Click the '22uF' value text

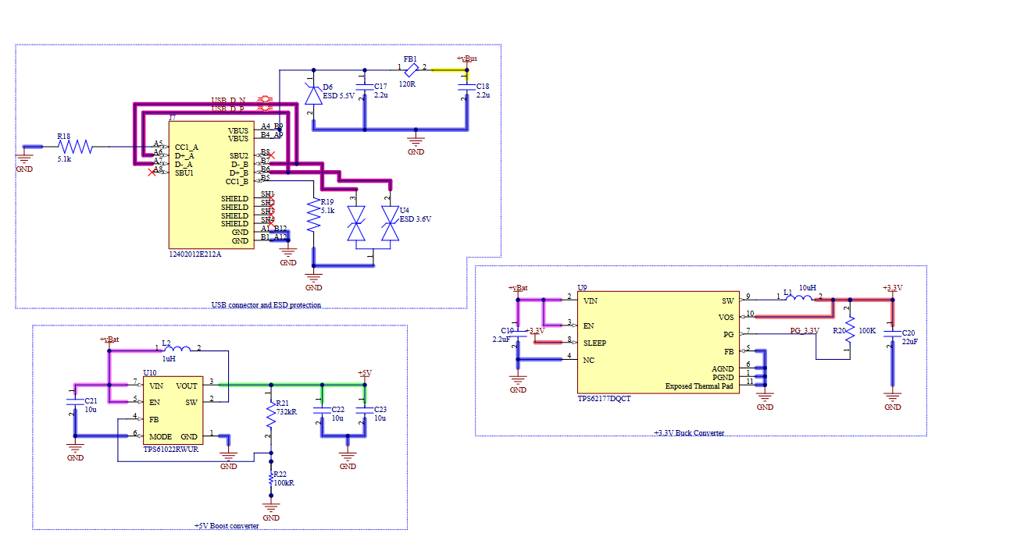(x=910, y=341)
